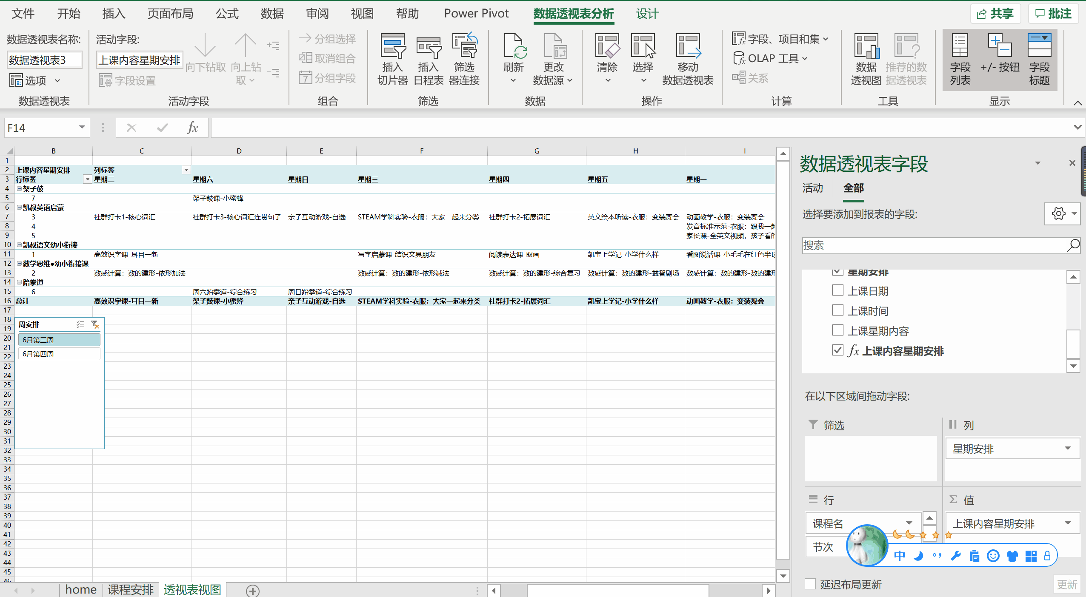Check the 上课星期内容 field checkbox
The image size is (1086, 597).
click(x=837, y=330)
